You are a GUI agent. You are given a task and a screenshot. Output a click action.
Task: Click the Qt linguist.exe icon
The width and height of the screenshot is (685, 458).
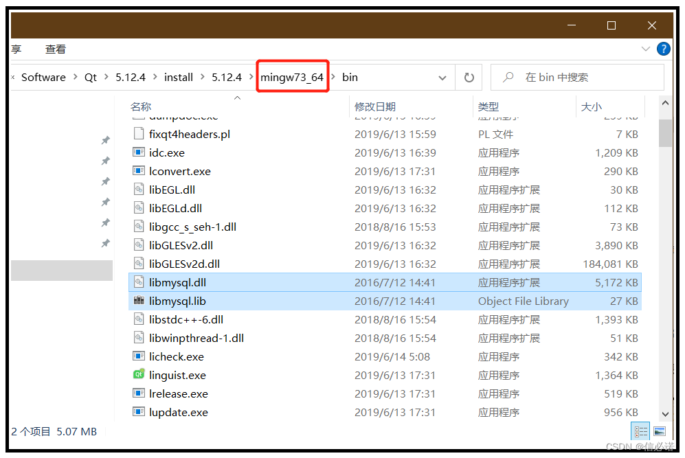(139, 375)
